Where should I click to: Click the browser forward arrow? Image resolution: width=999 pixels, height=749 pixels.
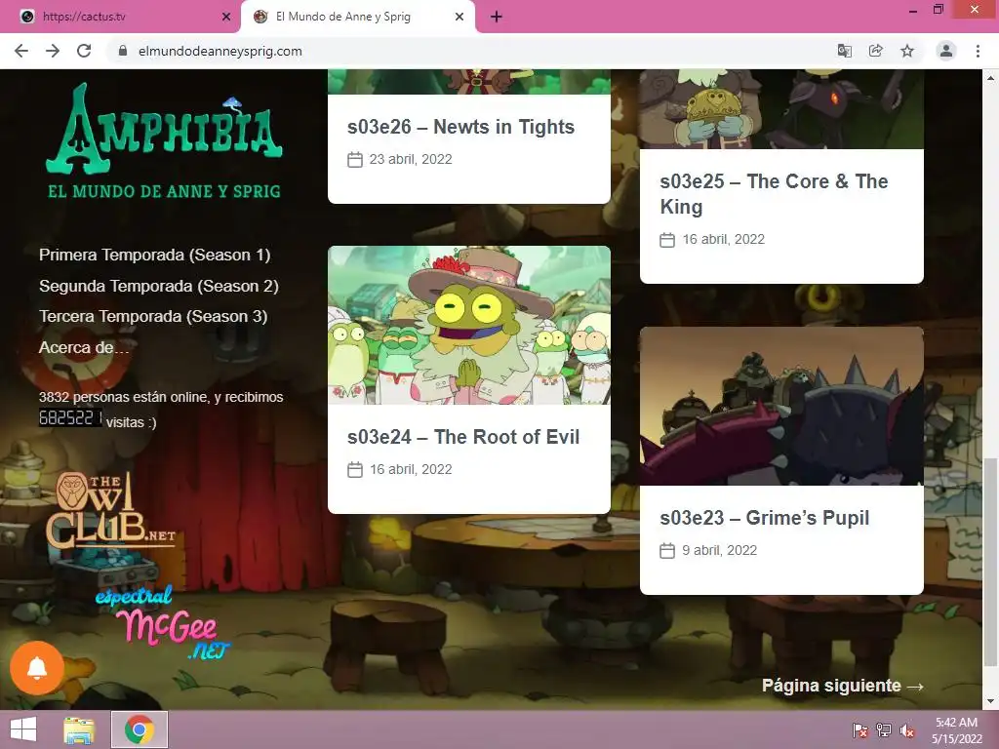(53, 51)
